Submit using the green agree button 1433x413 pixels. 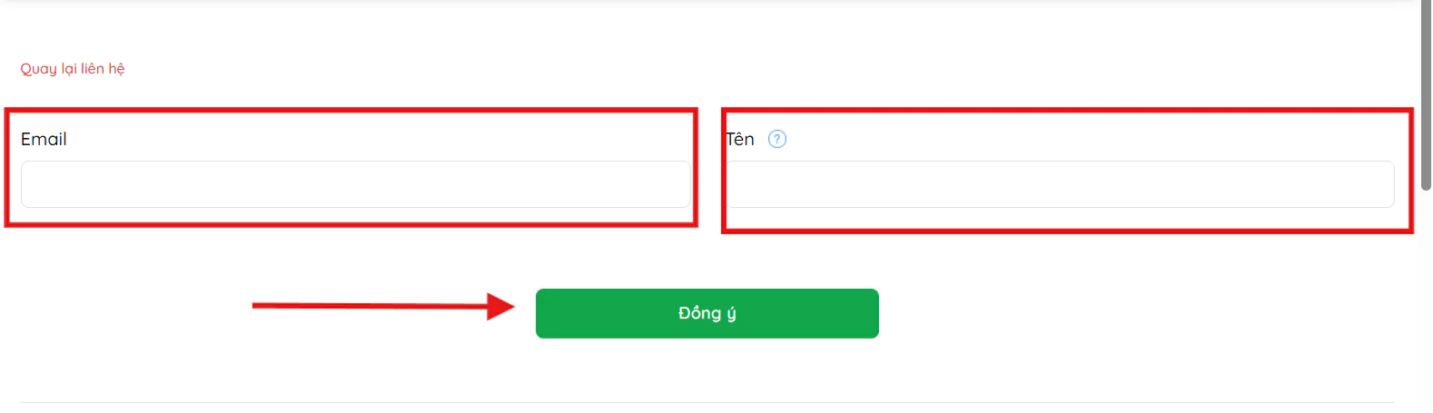707,313
